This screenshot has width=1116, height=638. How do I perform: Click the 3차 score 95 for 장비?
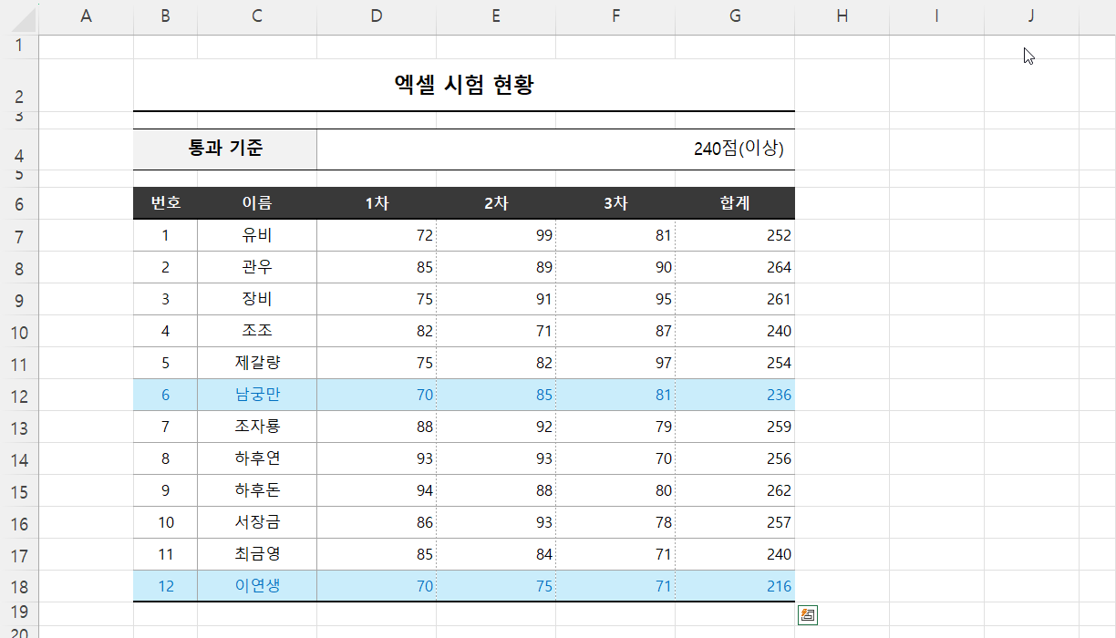[615, 299]
